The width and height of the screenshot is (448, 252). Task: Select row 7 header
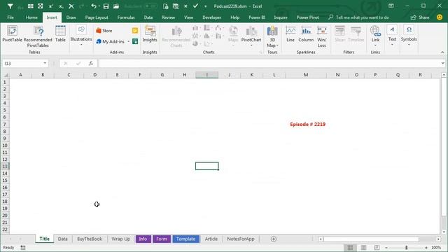(x=5, y=125)
